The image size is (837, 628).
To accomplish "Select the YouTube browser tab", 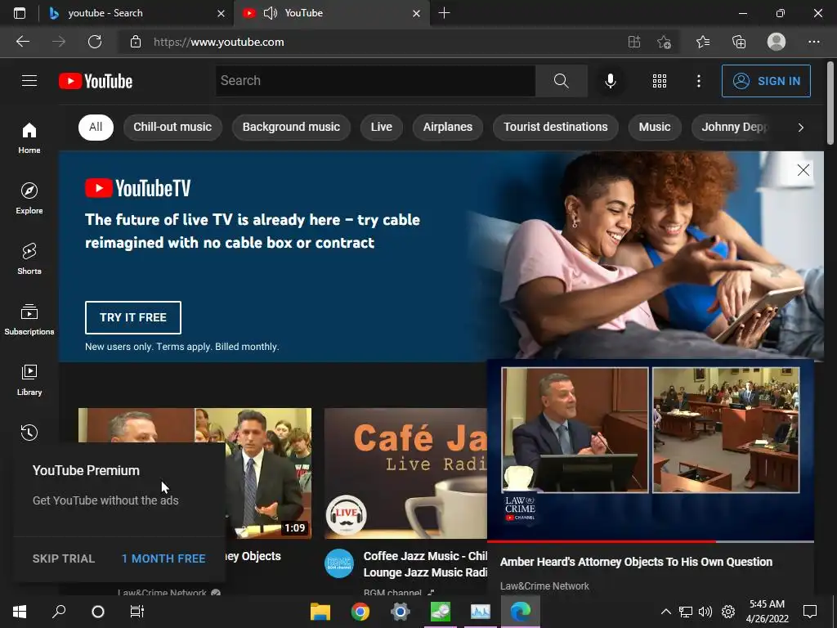I will 331,13.
